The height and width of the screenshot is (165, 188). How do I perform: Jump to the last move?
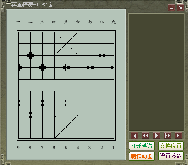[x=178, y=135]
